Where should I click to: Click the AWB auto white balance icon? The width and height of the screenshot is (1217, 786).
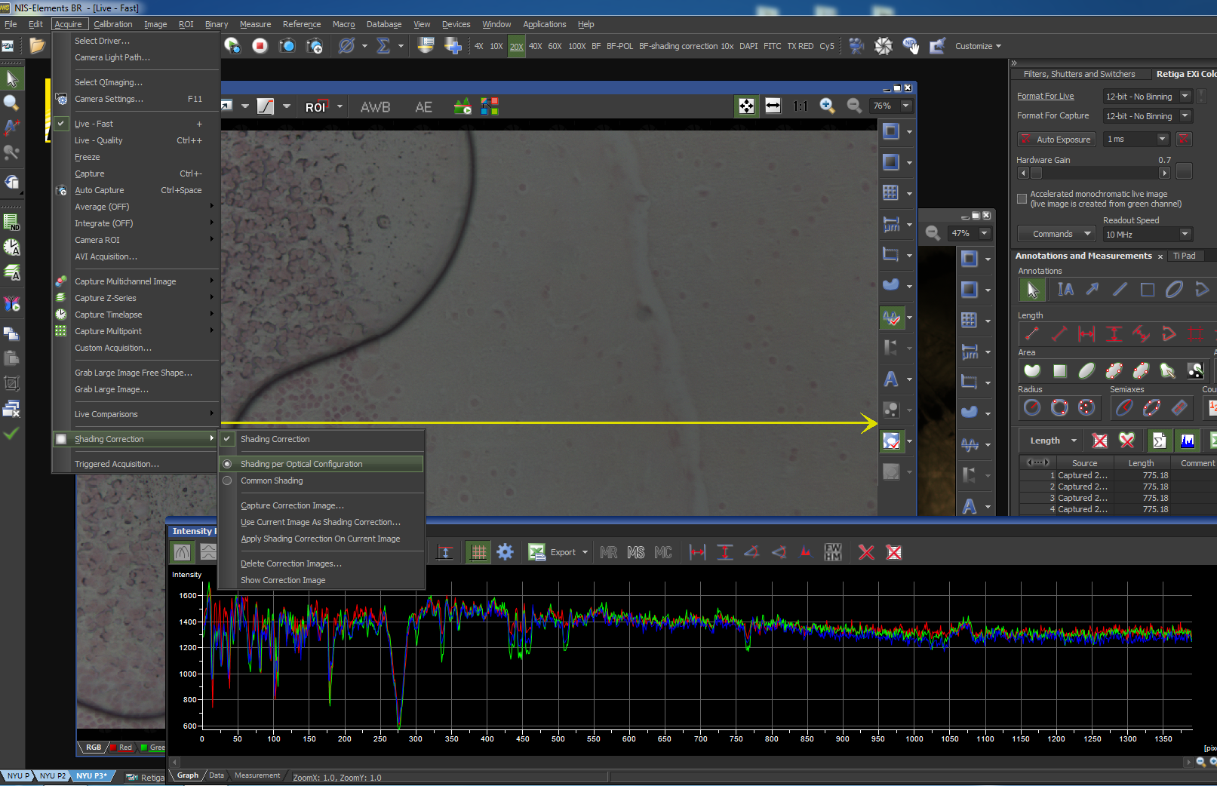coord(375,107)
